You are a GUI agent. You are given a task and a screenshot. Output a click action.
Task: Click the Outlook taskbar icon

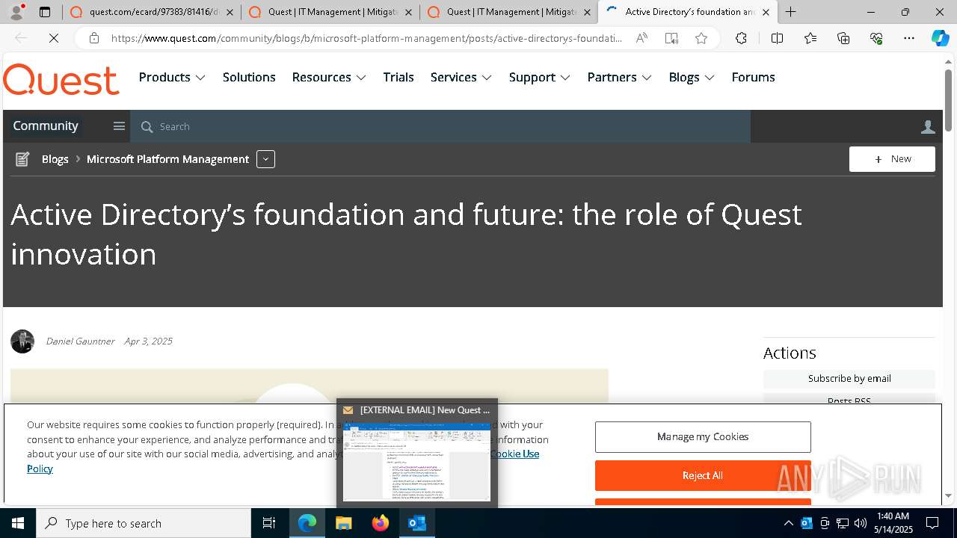[x=417, y=523]
